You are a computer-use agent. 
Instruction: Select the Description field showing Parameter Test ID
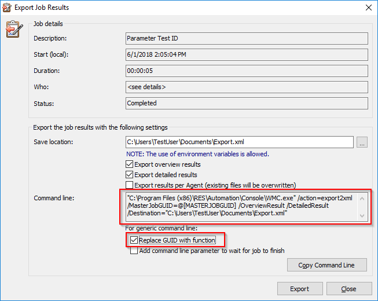[247, 39]
